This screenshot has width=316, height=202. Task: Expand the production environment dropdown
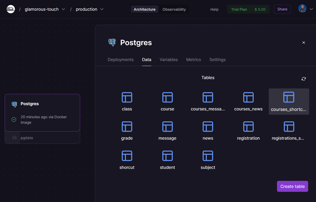point(102,9)
